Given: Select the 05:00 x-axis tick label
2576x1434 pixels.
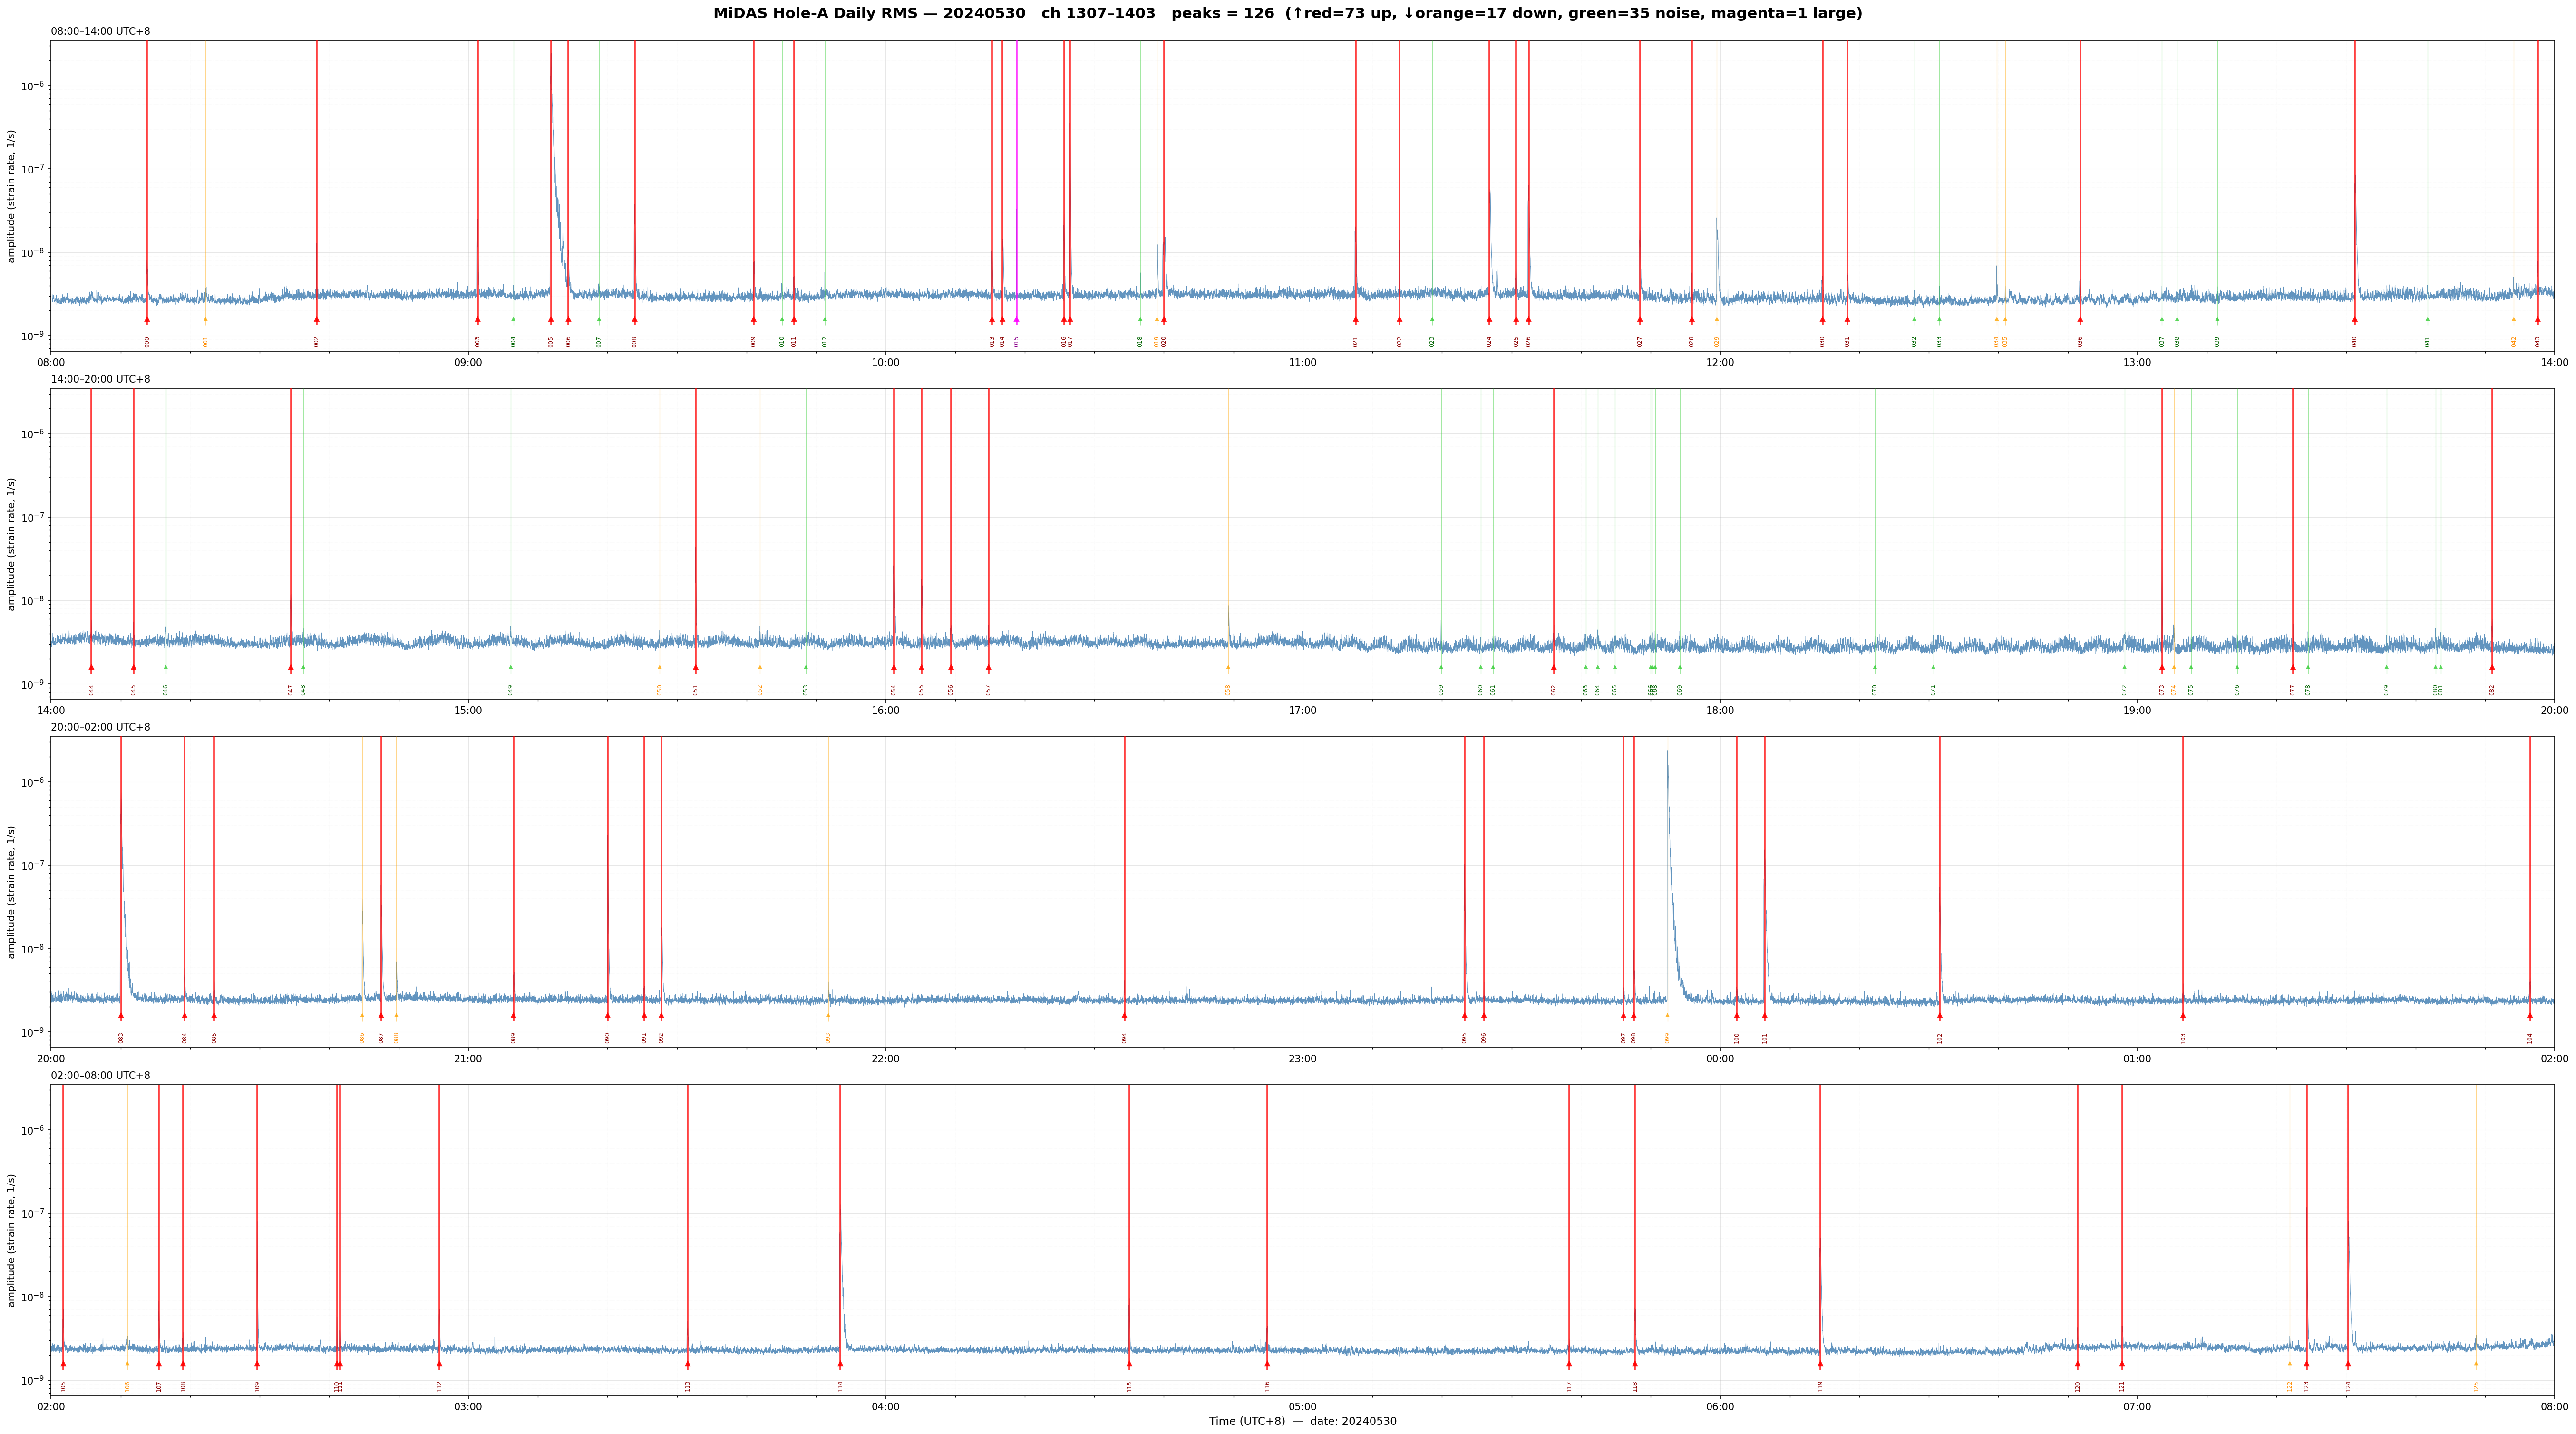Looking at the screenshot, I should 1302,1407.
